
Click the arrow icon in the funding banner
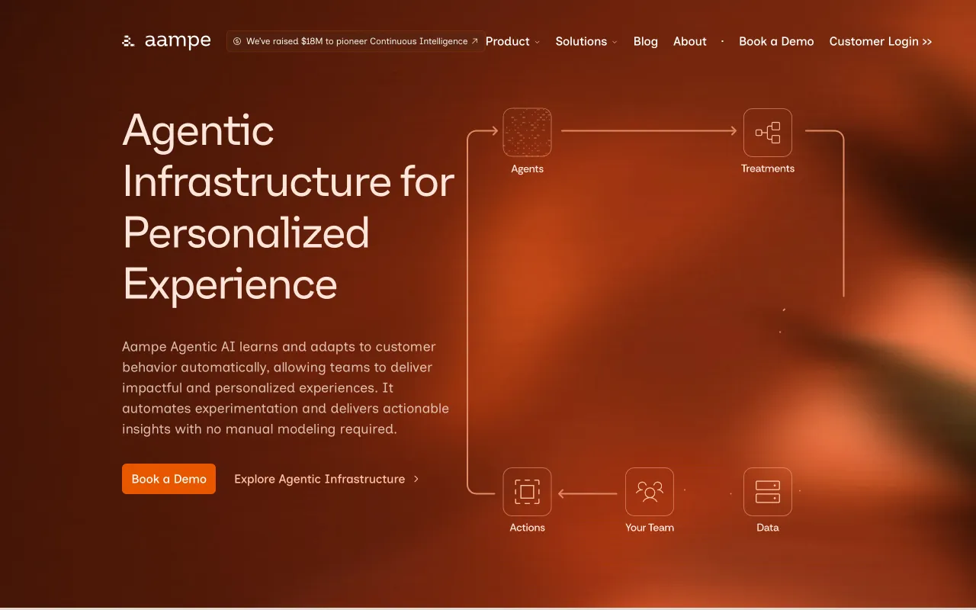[475, 41]
